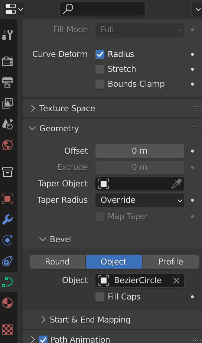The height and width of the screenshot is (343, 202).
Task: Uncheck the Radius curve deform checkbox
Action: tap(100, 54)
